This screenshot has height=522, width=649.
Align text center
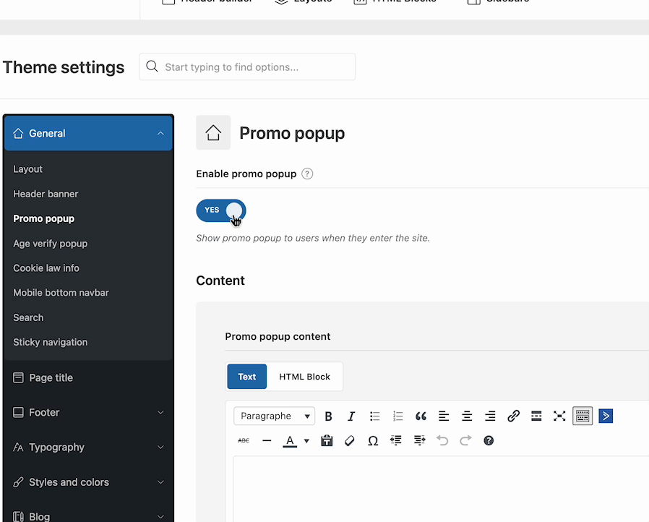point(467,416)
